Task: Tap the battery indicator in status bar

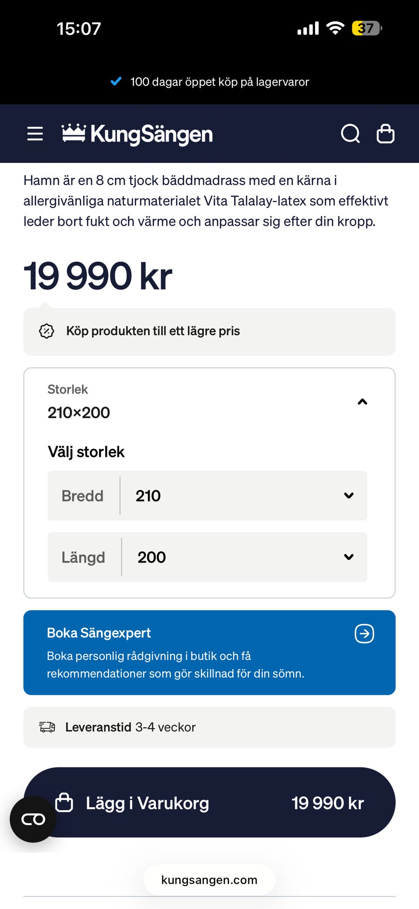Action: tap(367, 28)
